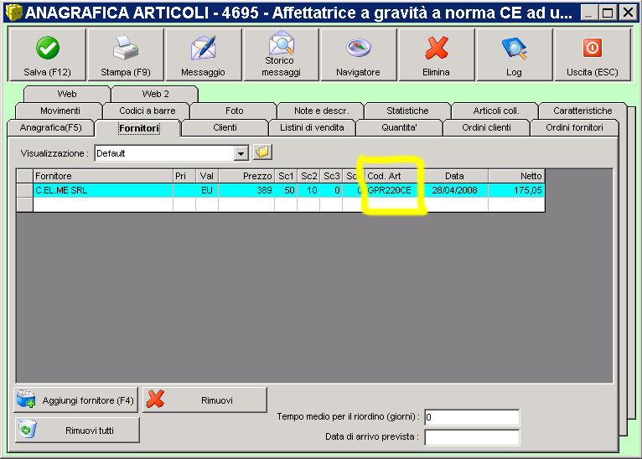The image size is (642, 459).
Task: Open the Foto tab
Action: click(234, 111)
